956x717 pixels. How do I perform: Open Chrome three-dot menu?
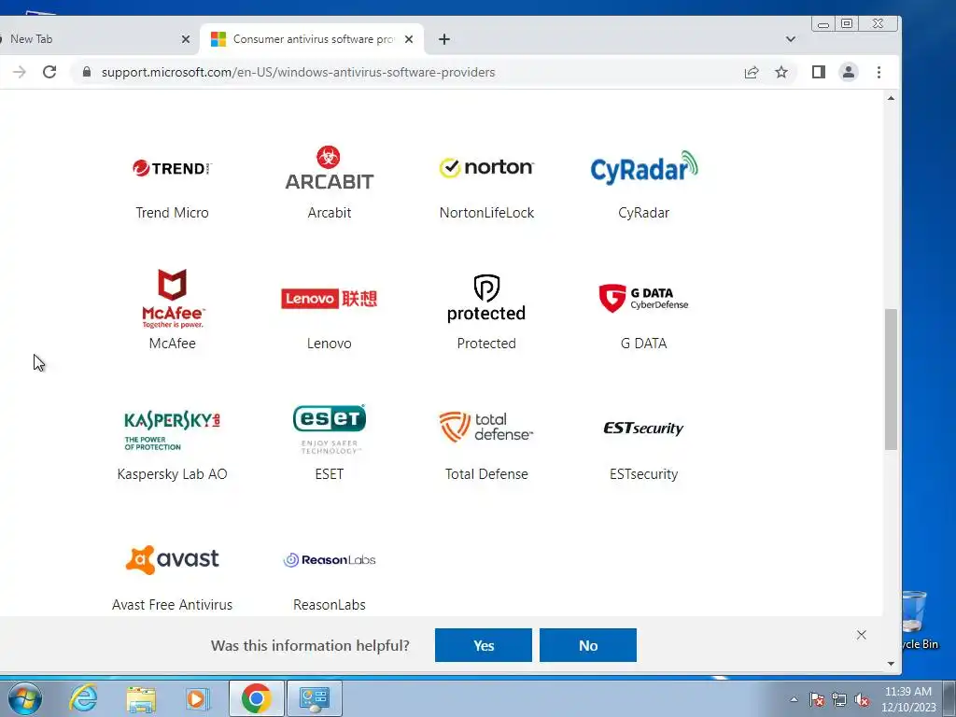pos(879,72)
